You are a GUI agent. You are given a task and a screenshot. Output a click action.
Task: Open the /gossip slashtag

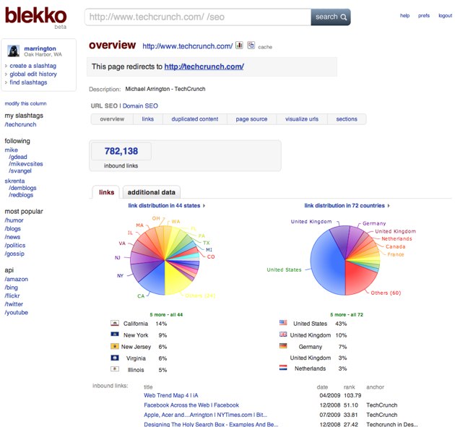(x=14, y=254)
